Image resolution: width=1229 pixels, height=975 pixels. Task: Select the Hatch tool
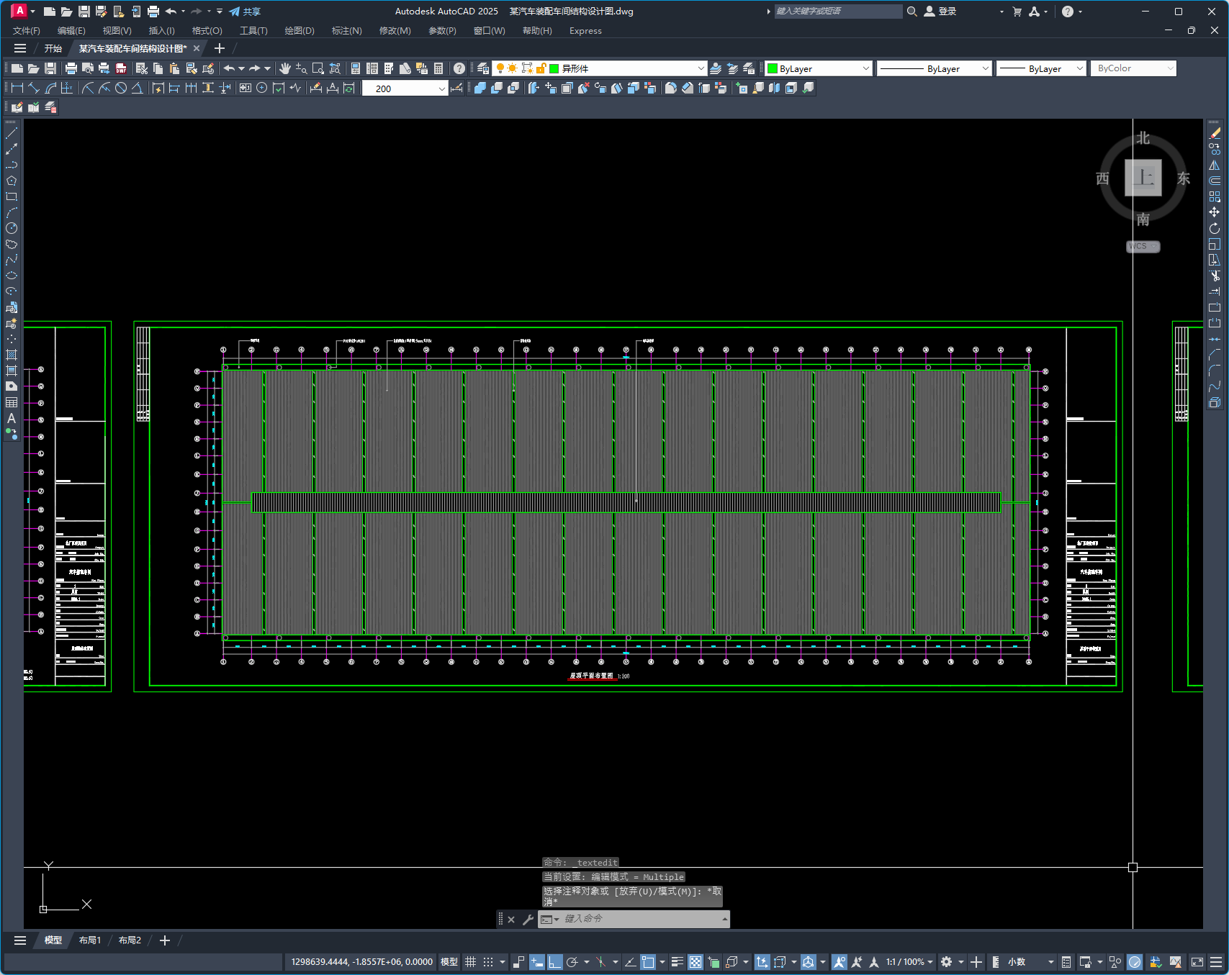tap(12, 355)
